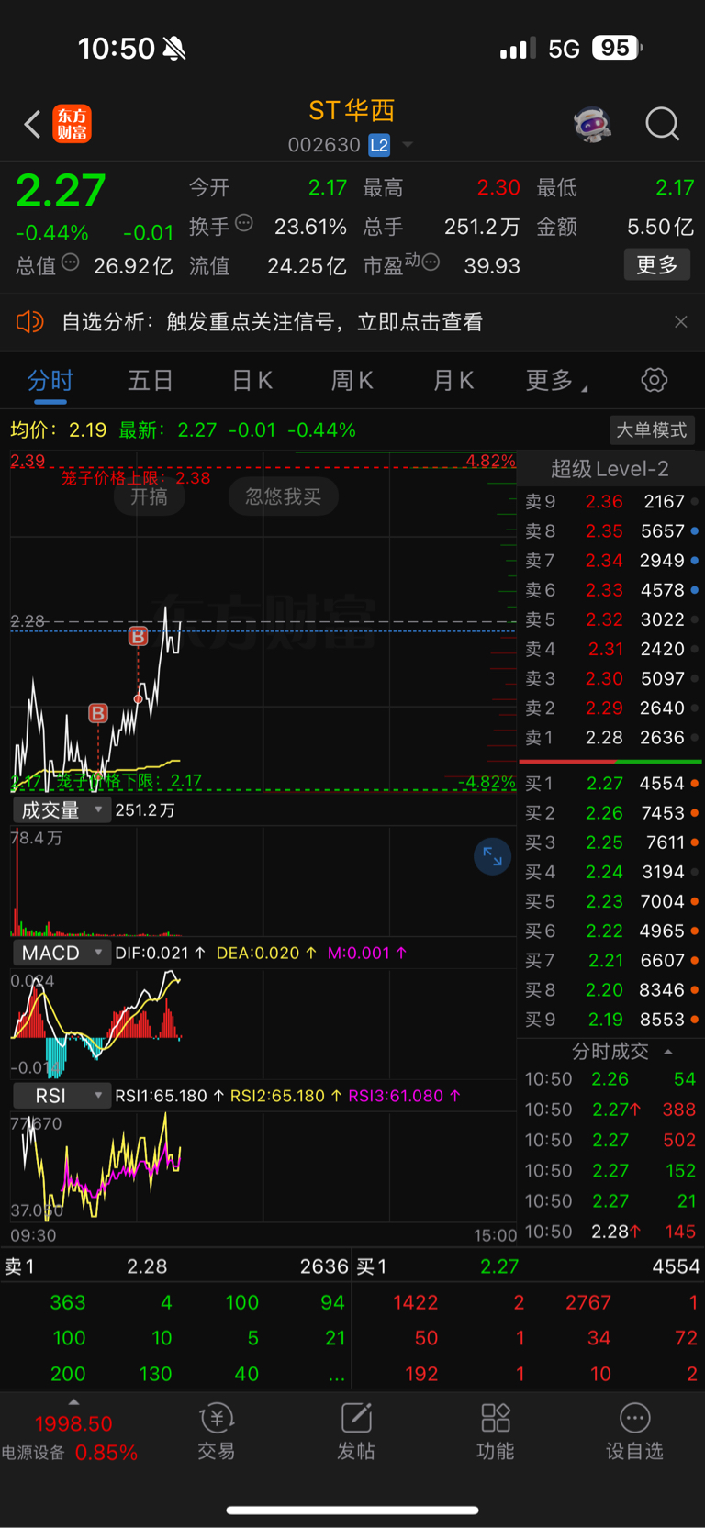Switch to the 周K tab
705x1528 pixels.
(352, 381)
